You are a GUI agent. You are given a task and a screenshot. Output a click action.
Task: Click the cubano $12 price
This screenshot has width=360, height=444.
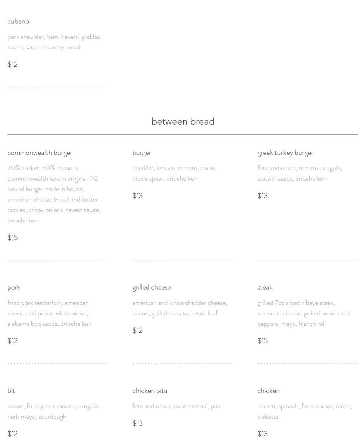point(13,64)
